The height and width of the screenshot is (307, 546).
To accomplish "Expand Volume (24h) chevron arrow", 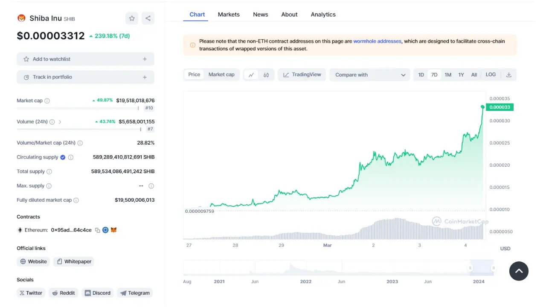I will (60, 122).
